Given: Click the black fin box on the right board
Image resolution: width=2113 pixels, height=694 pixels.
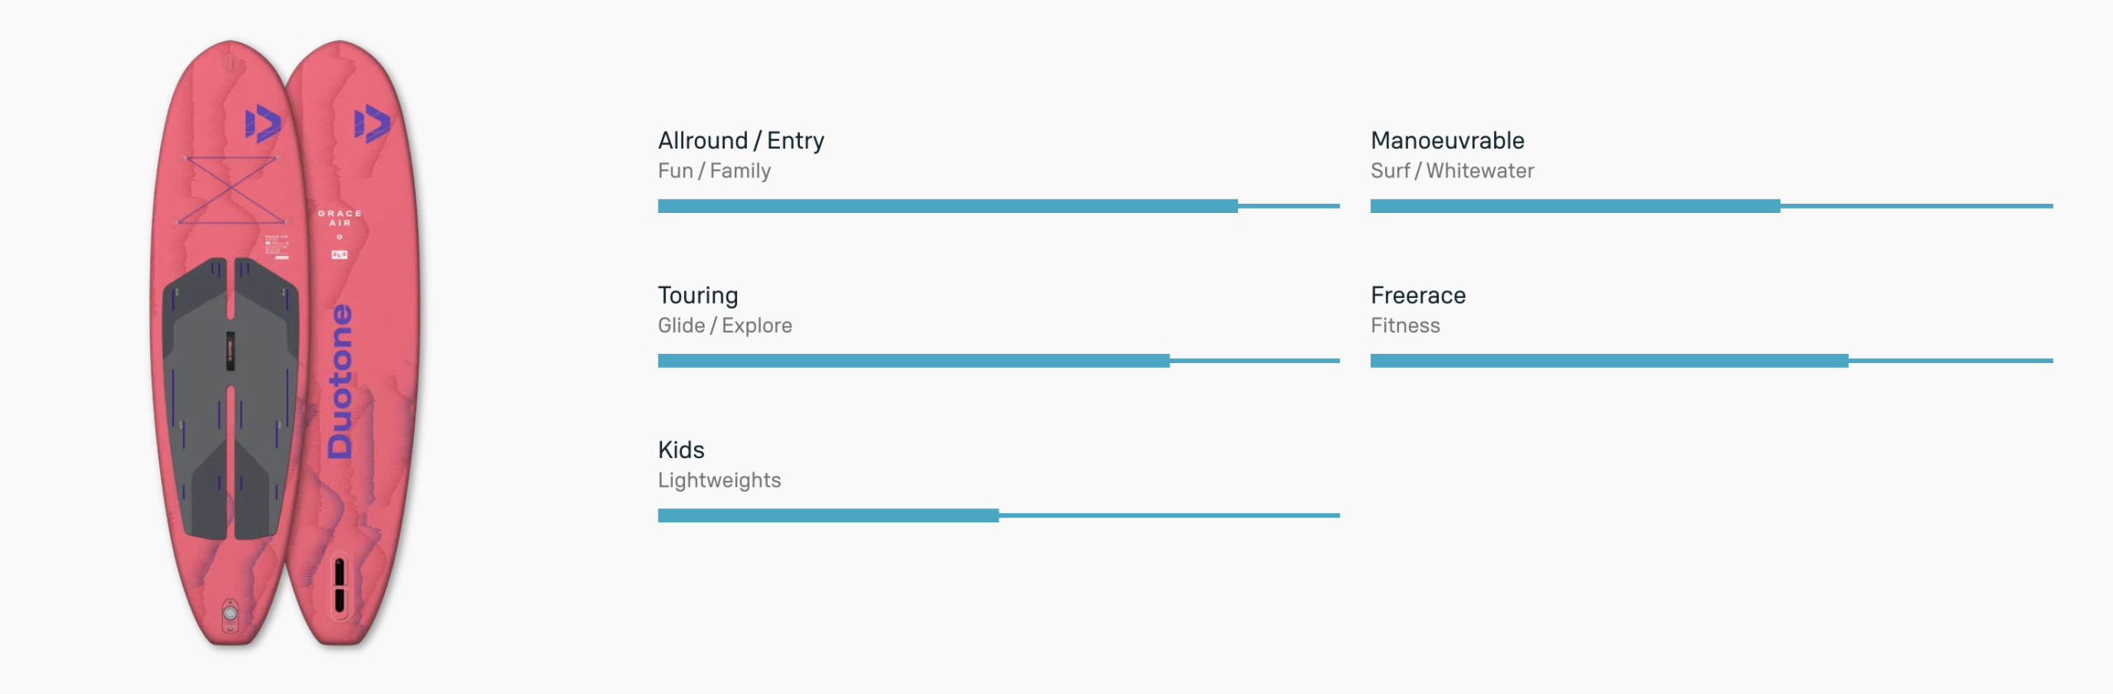Looking at the screenshot, I should [x=339, y=584].
